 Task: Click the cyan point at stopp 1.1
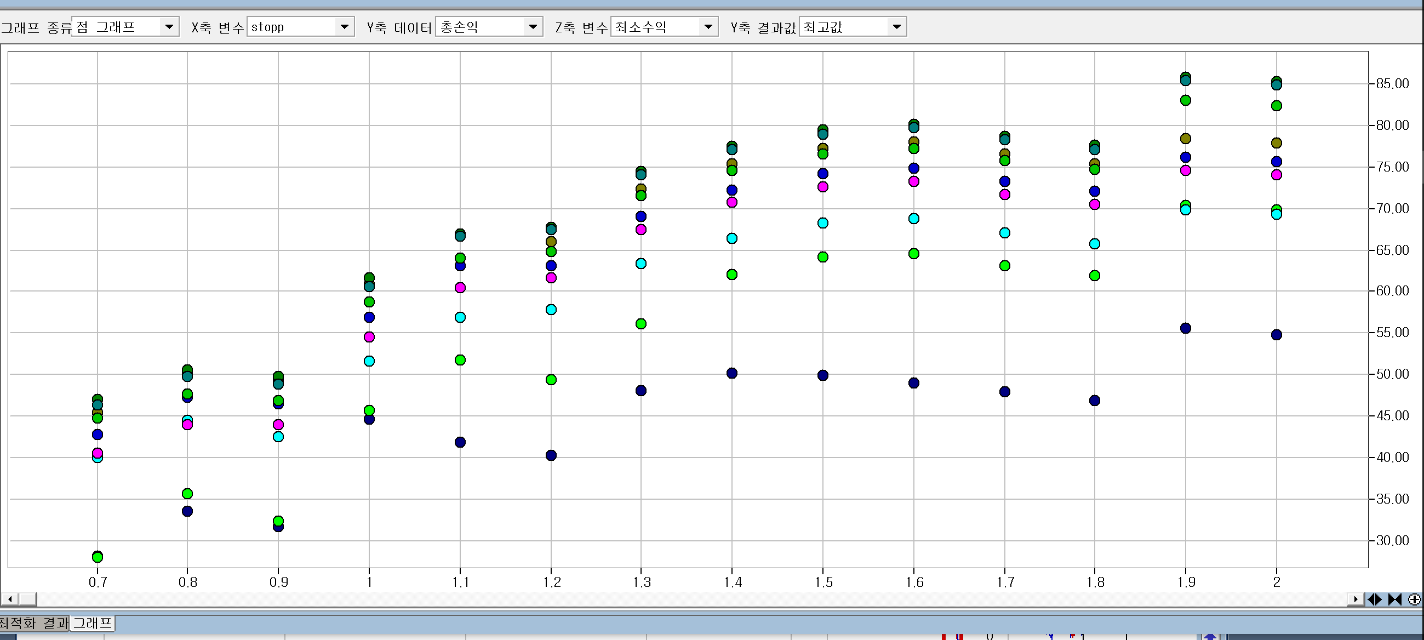[x=460, y=317]
